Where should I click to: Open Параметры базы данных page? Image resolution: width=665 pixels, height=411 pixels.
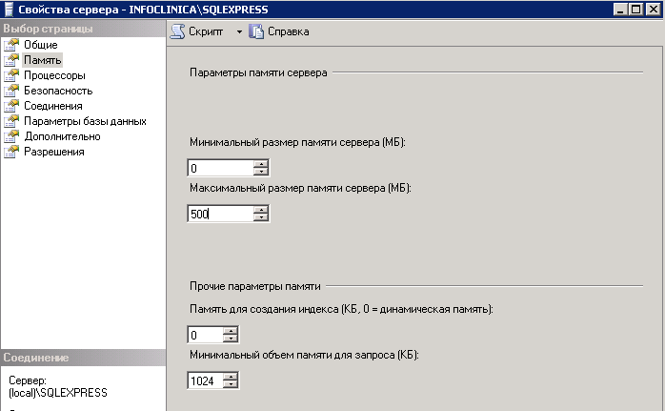coord(85,121)
